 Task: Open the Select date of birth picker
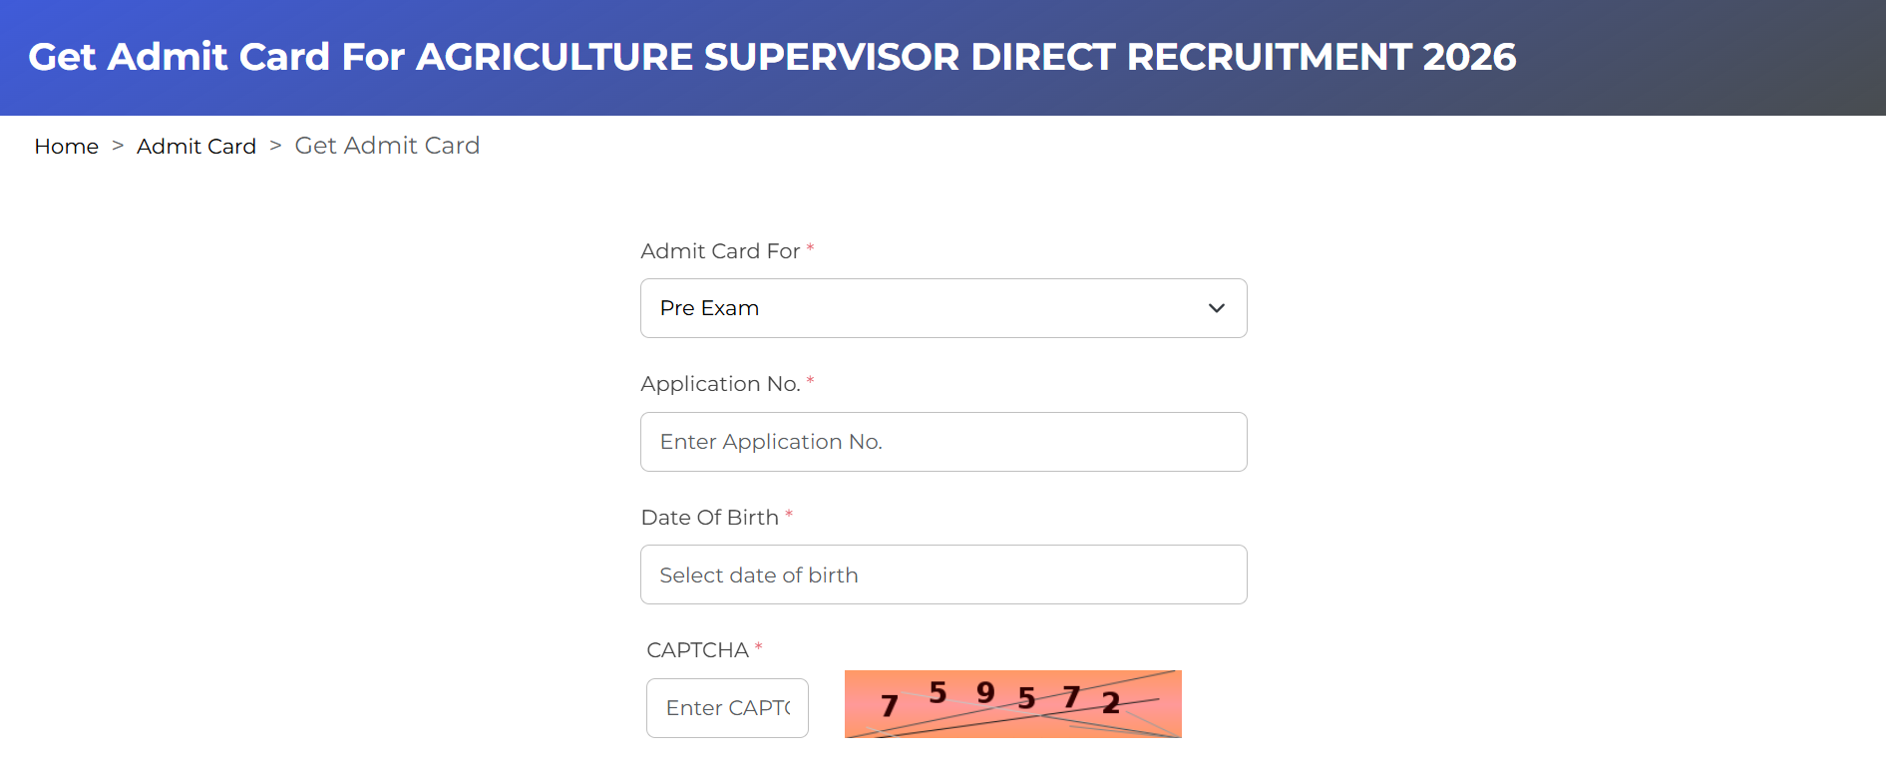point(943,574)
